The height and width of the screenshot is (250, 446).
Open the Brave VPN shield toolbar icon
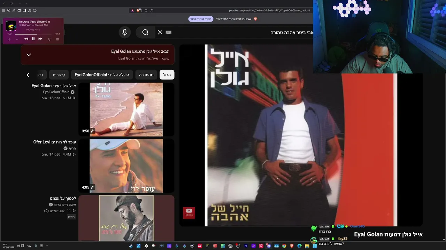[x=9, y=10]
